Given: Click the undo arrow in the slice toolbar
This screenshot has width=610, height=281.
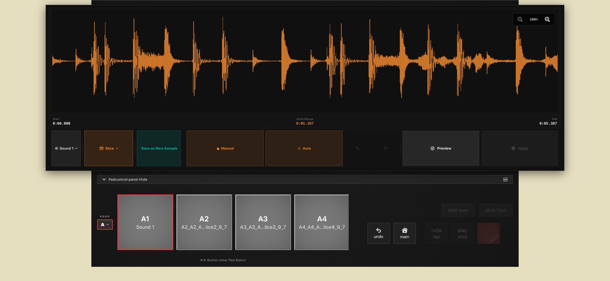Looking at the screenshot, I should coord(357,148).
